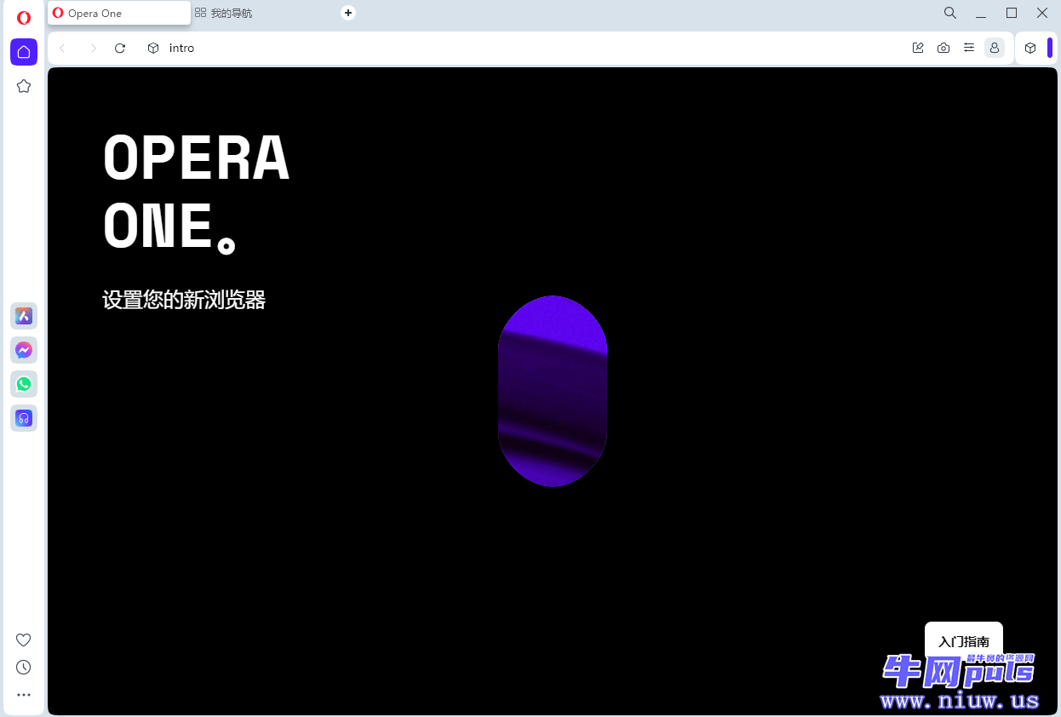Viewport: 1061px width, 717px height.
Task: Click the 入门指南 button
Action: [964, 641]
